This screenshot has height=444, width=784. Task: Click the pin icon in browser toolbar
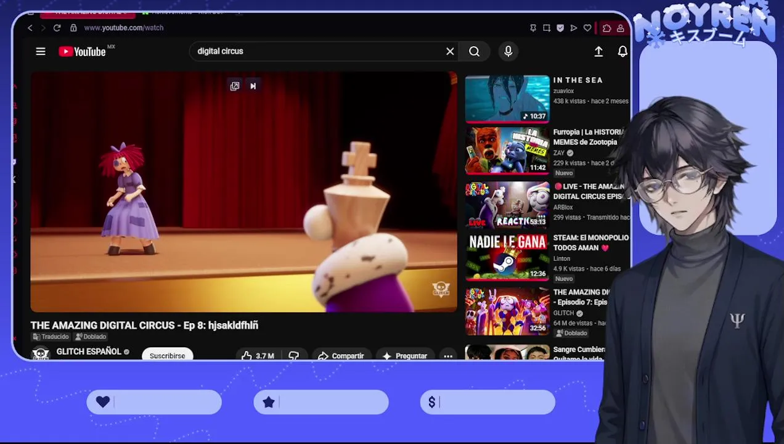(533, 28)
